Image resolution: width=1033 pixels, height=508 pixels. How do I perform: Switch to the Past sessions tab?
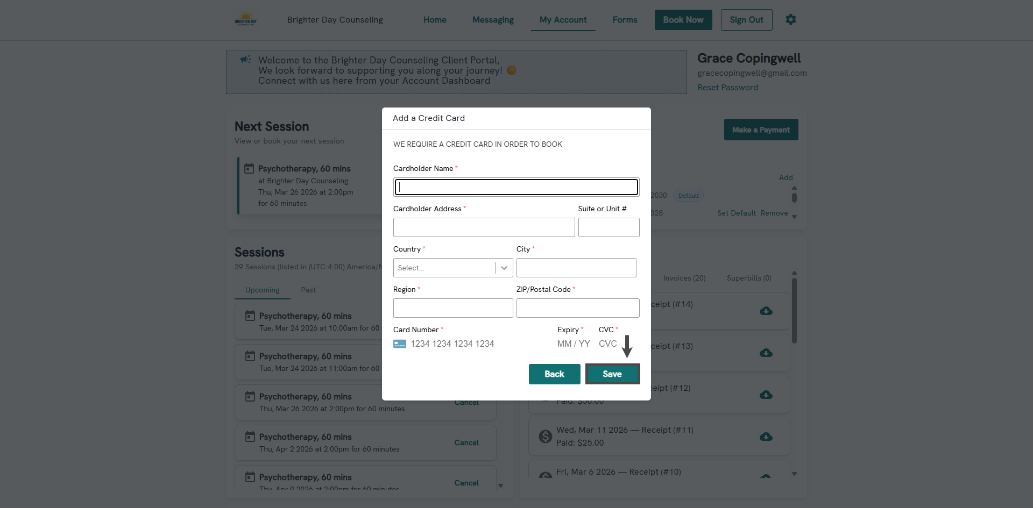coord(308,290)
